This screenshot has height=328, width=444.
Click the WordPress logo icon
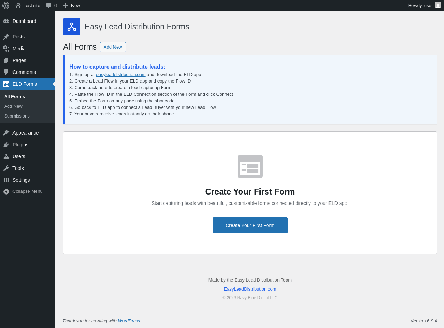click(6, 6)
